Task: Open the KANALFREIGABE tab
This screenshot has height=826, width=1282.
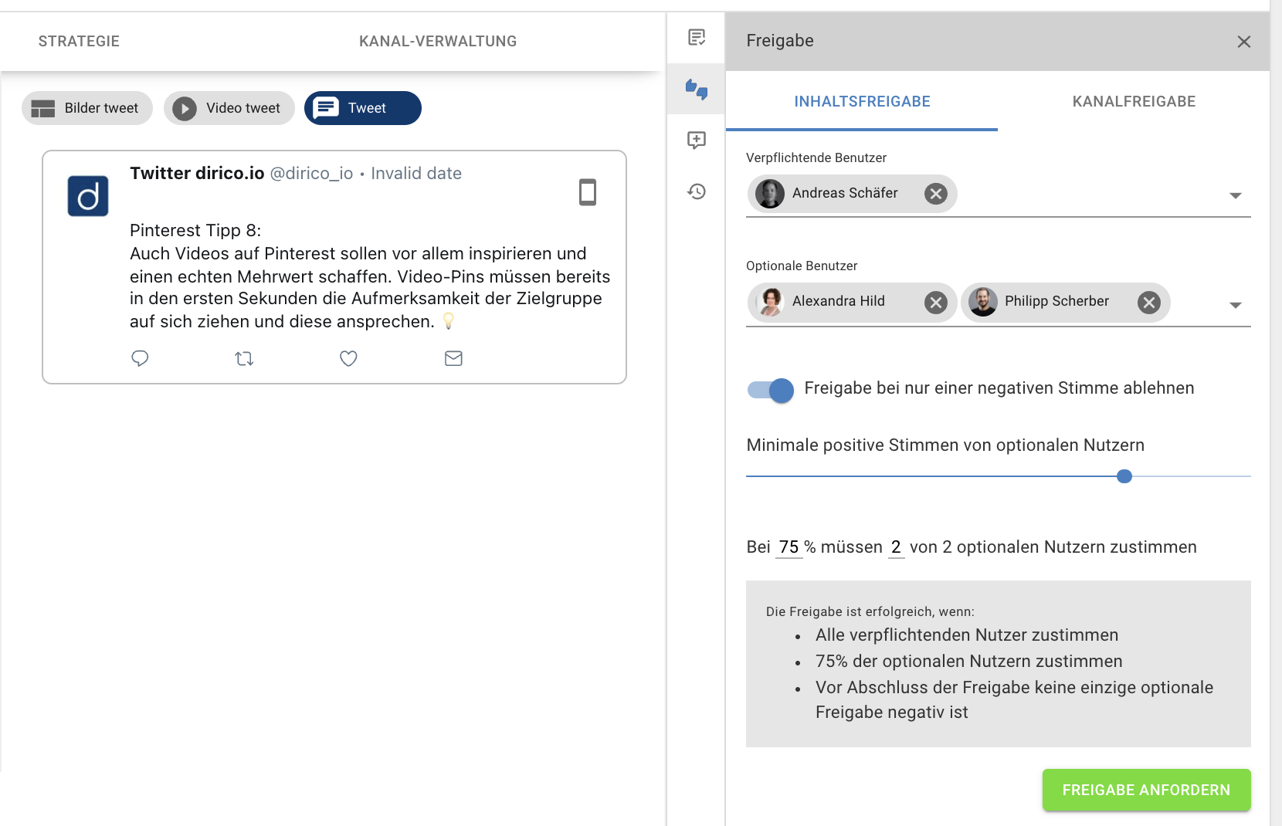Action: (1134, 101)
